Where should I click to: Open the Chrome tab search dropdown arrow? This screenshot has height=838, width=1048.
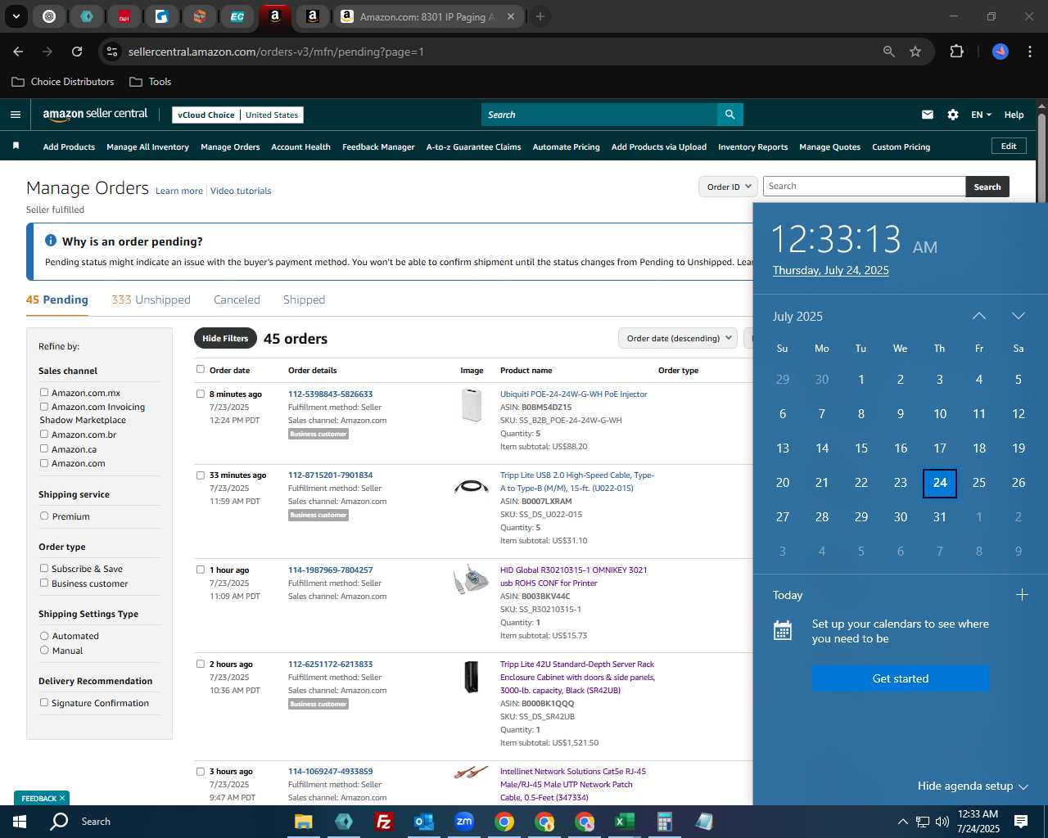[16, 16]
